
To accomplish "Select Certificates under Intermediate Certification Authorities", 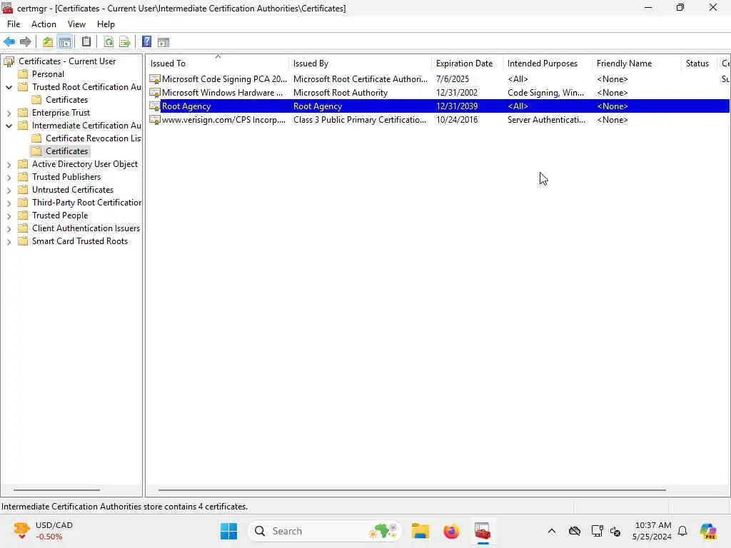I will (x=66, y=151).
